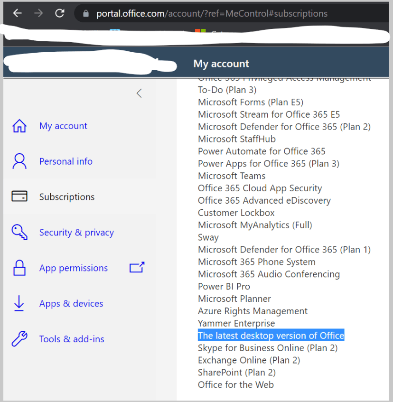Click the person icon for Personal info
The height and width of the screenshot is (402, 393).
point(19,161)
